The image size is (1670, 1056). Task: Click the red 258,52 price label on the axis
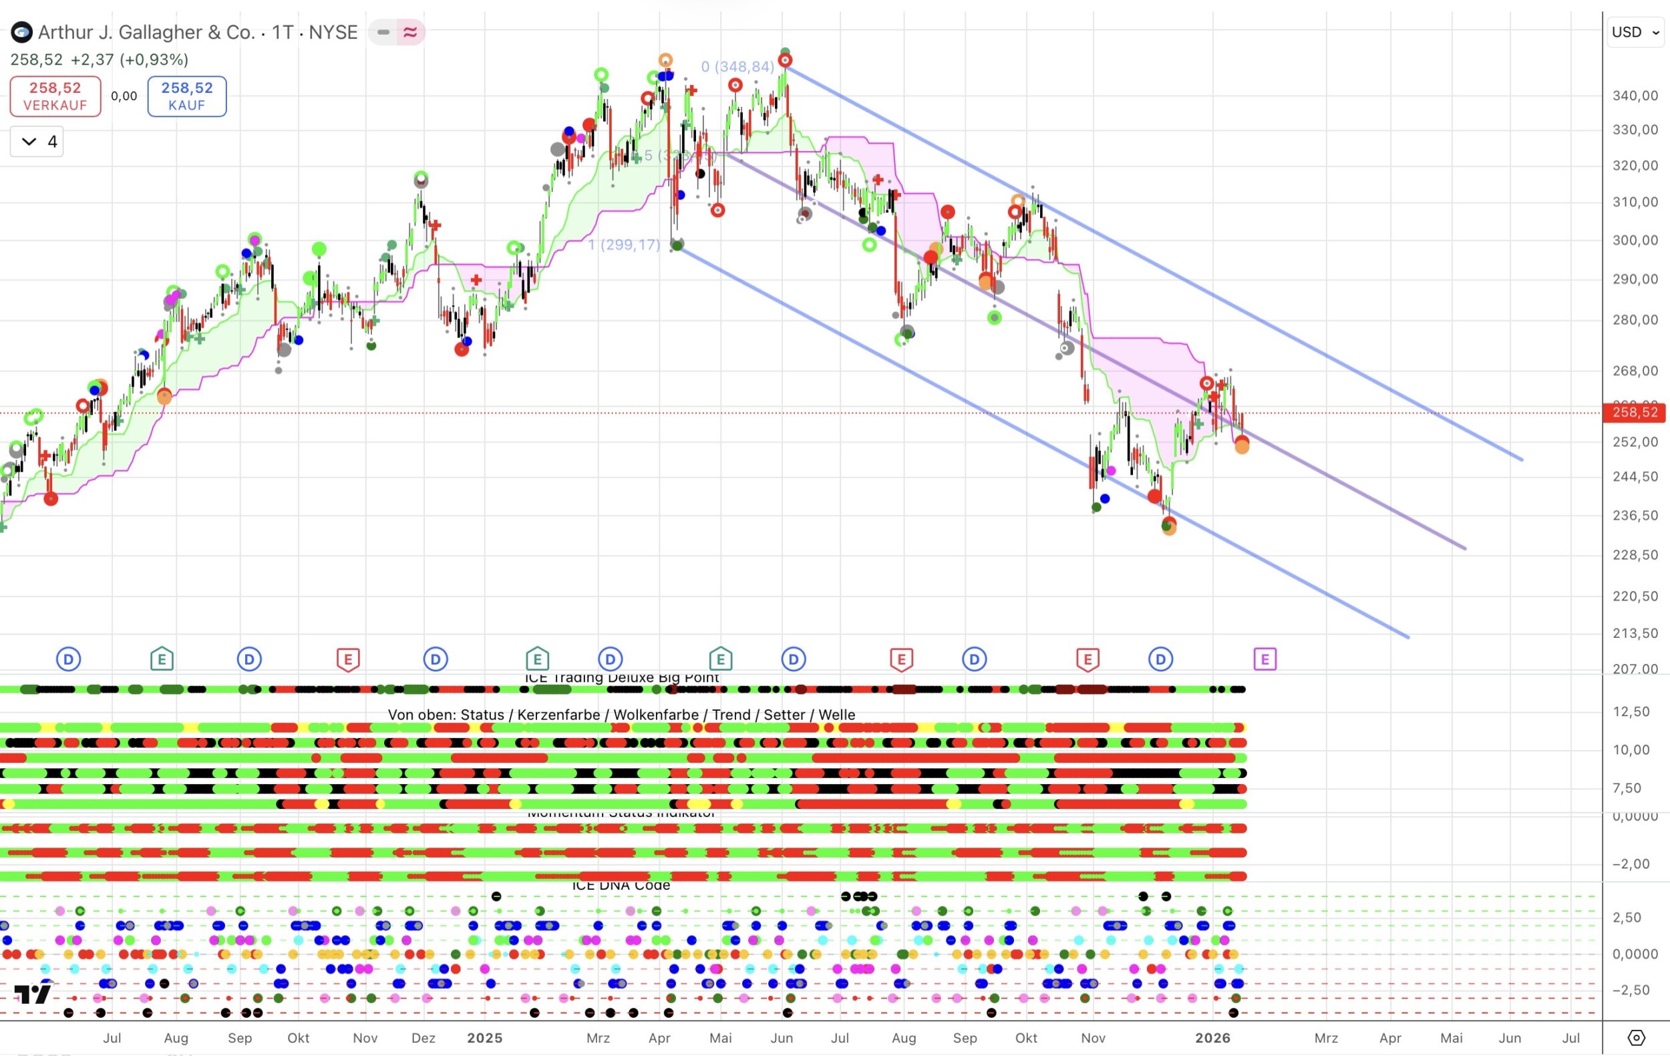(1635, 413)
